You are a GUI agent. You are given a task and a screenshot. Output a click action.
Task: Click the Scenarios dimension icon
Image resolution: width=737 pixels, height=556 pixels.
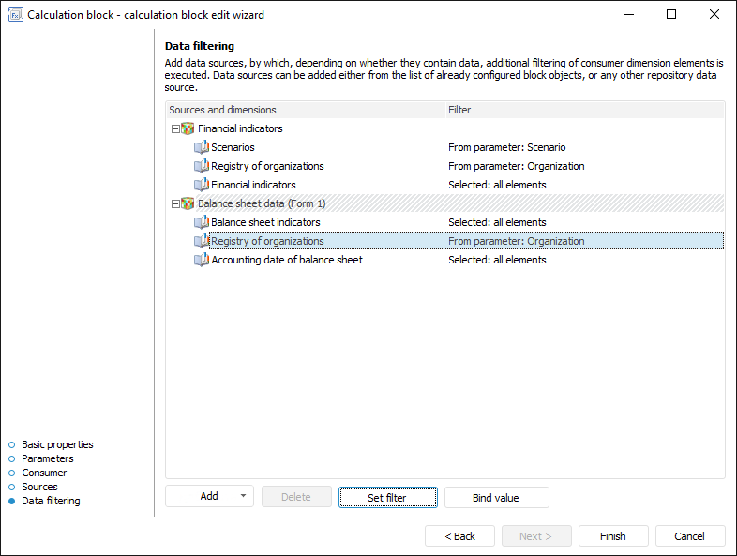(x=202, y=147)
